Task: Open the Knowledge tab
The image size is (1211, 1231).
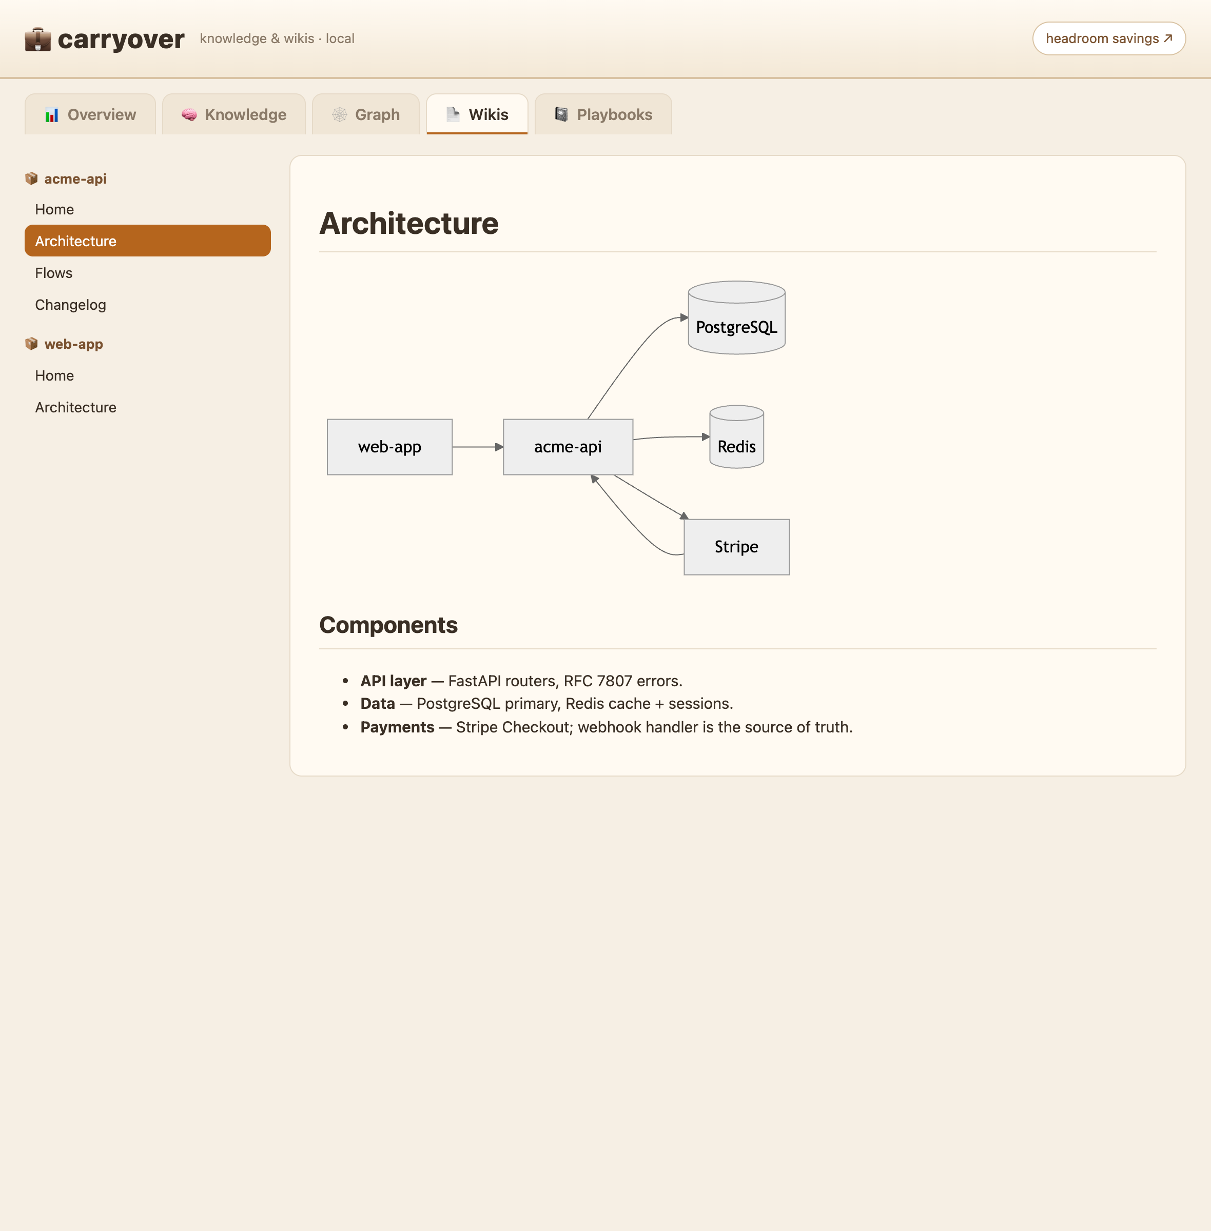Action: [x=234, y=114]
